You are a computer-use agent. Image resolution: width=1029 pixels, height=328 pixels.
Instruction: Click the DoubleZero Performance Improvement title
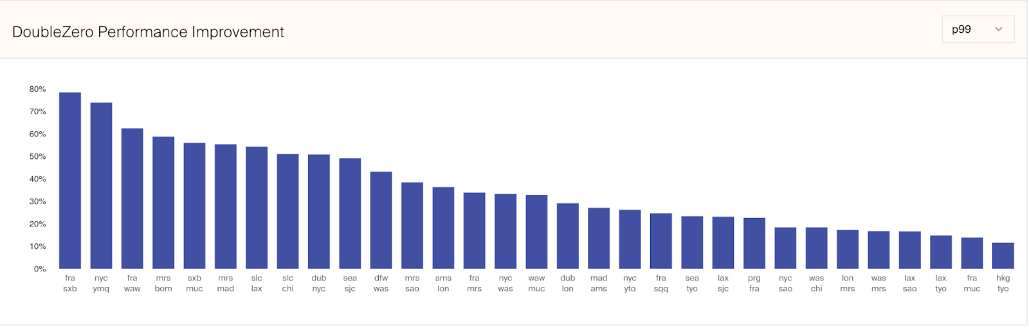[x=148, y=32]
